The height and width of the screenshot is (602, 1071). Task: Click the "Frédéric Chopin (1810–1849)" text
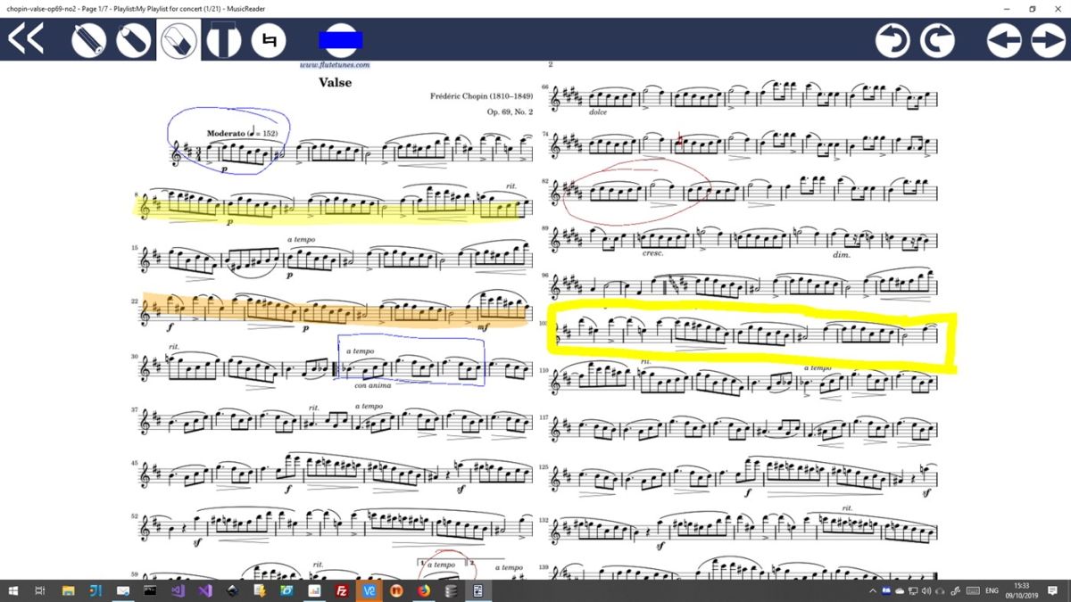[481, 95]
